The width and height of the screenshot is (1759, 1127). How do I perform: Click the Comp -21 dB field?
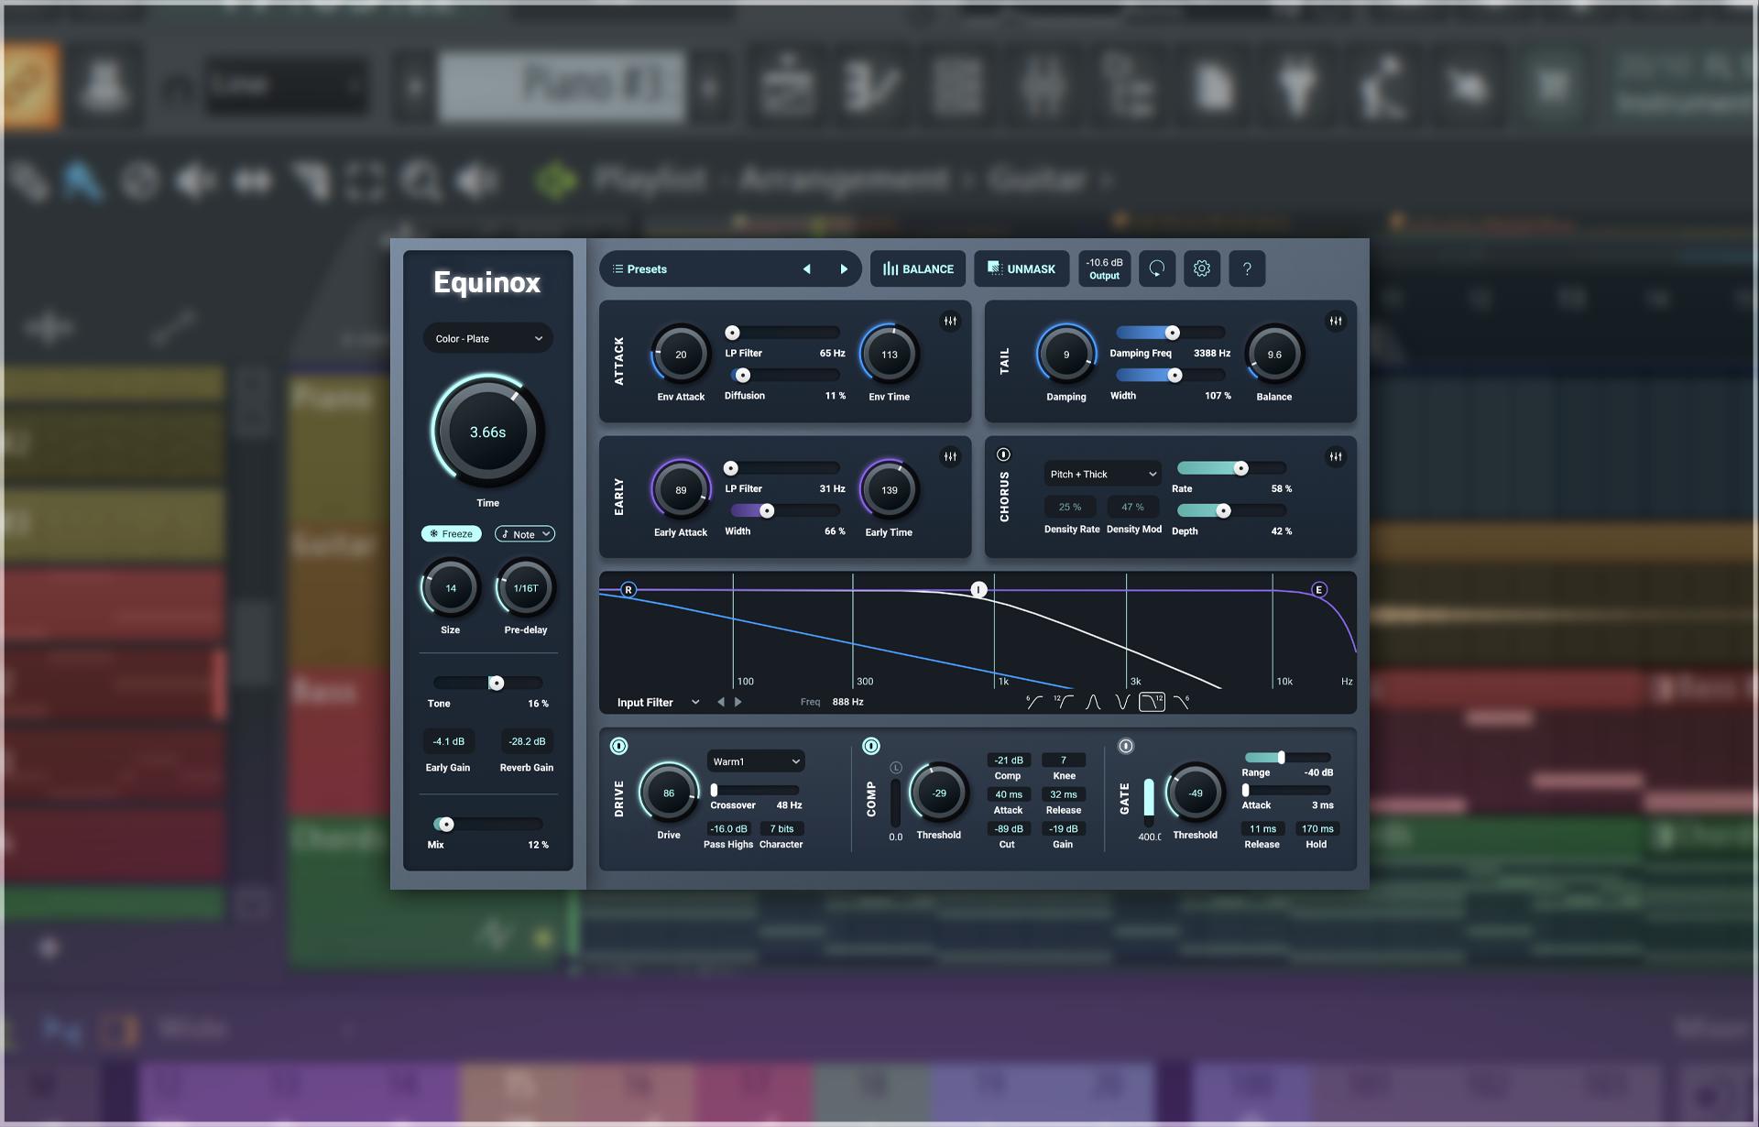click(1009, 760)
